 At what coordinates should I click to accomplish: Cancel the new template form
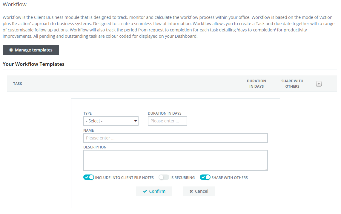point(199,191)
